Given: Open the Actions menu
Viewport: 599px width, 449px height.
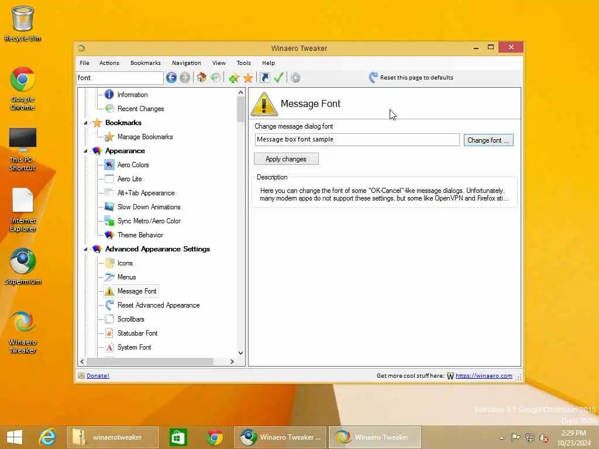Looking at the screenshot, I should point(109,63).
